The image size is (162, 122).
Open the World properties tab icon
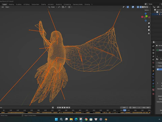tap(153, 63)
